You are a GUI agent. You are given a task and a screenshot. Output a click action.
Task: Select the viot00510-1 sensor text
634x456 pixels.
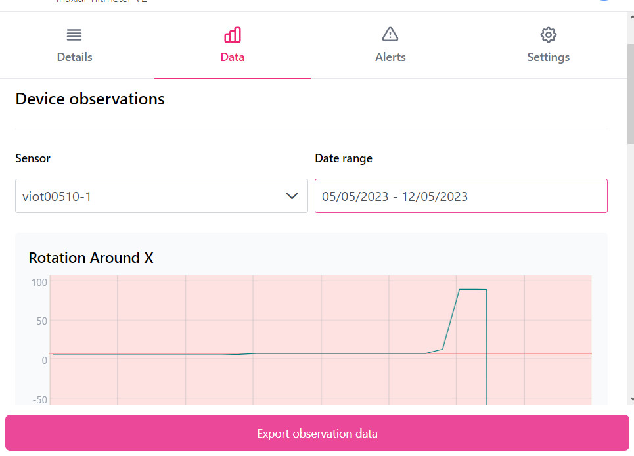click(57, 196)
